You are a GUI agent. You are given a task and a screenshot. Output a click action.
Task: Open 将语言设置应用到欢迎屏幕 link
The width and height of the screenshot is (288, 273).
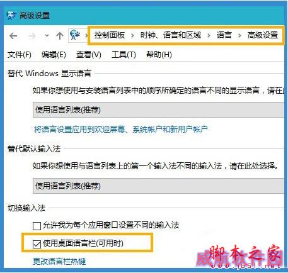(120, 130)
